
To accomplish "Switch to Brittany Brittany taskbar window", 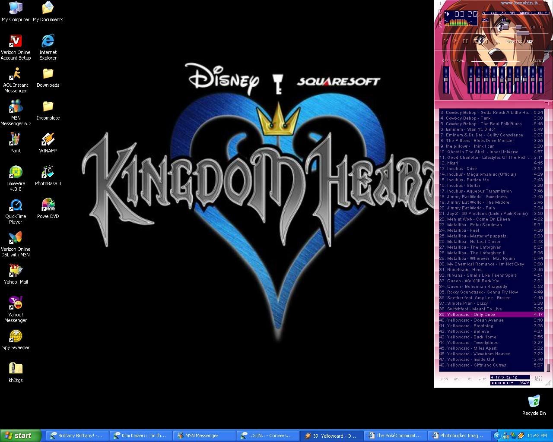I will [76, 436].
